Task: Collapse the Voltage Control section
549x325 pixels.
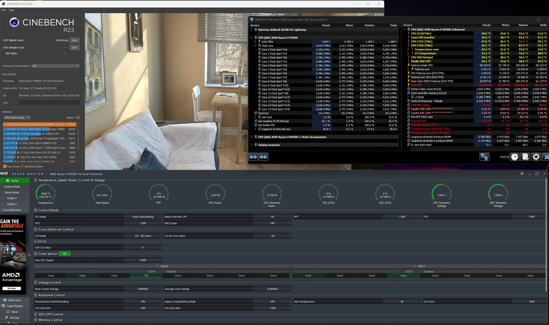Action: tap(36, 283)
